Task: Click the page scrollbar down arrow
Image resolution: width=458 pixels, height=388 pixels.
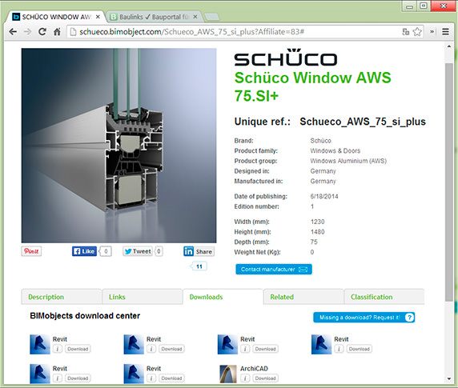Action: click(x=449, y=378)
